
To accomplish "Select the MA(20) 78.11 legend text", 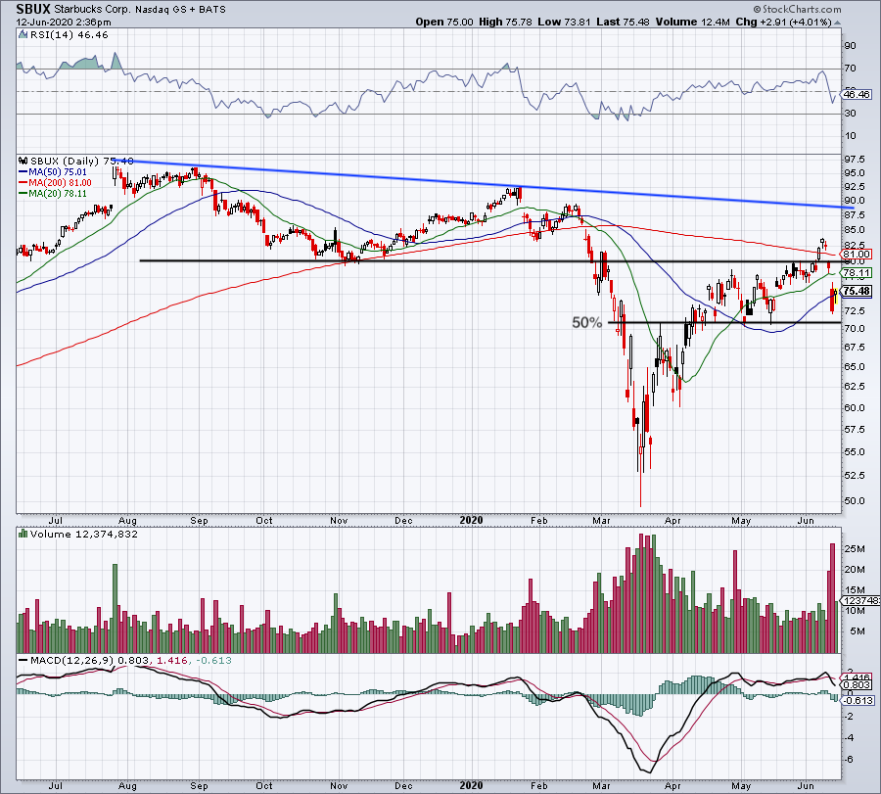I will point(58,194).
